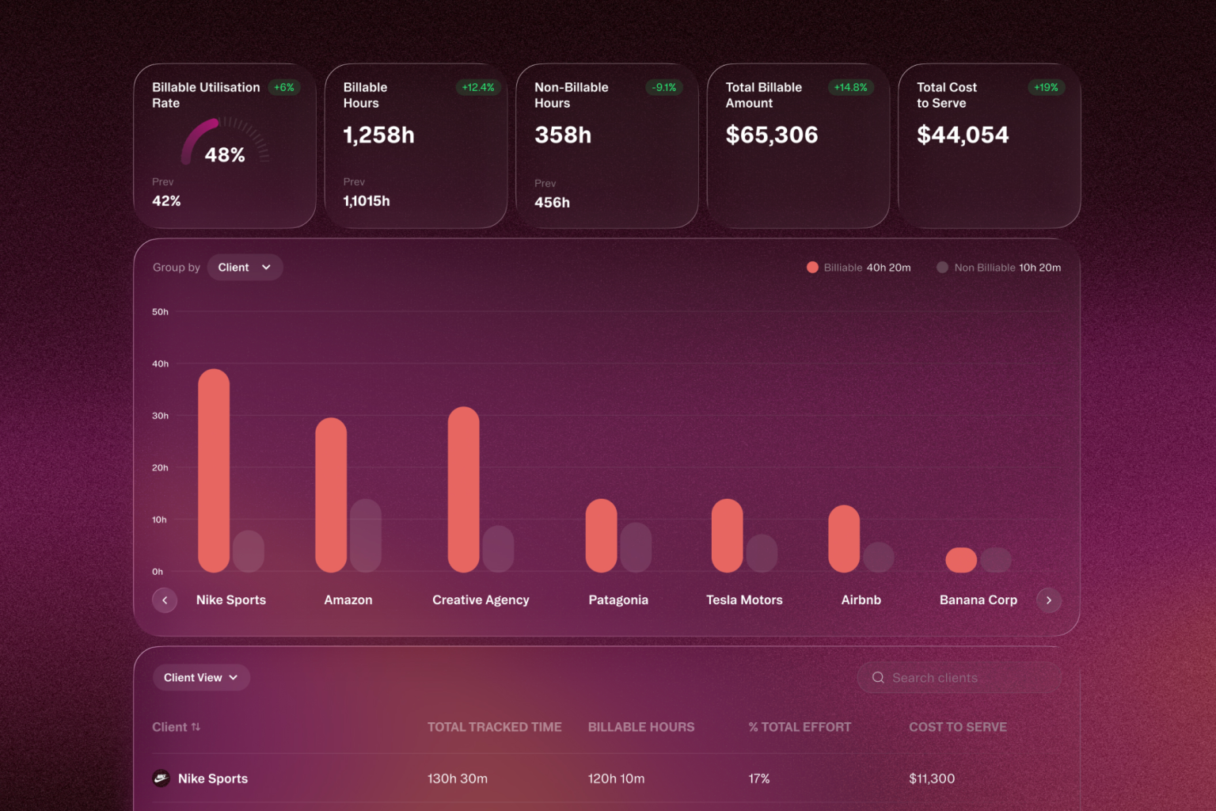Advance chart with right arrow button
This screenshot has width=1216, height=811.
1049,600
